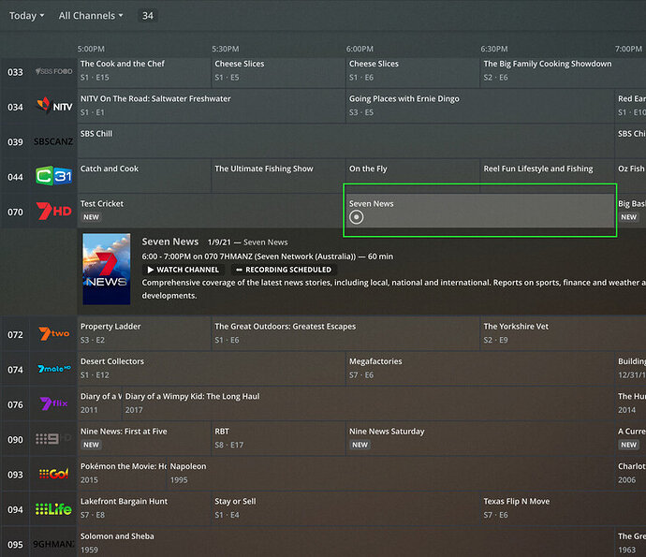Select Texas Flip N Move program
The image size is (646, 557).
[x=564, y=508]
